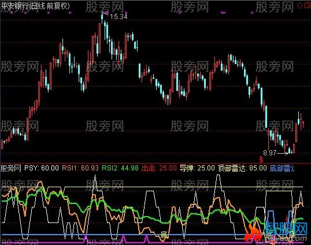
Task: Click the 平安银行(日线.前复权) chart title
Action: (x=36, y=6)
